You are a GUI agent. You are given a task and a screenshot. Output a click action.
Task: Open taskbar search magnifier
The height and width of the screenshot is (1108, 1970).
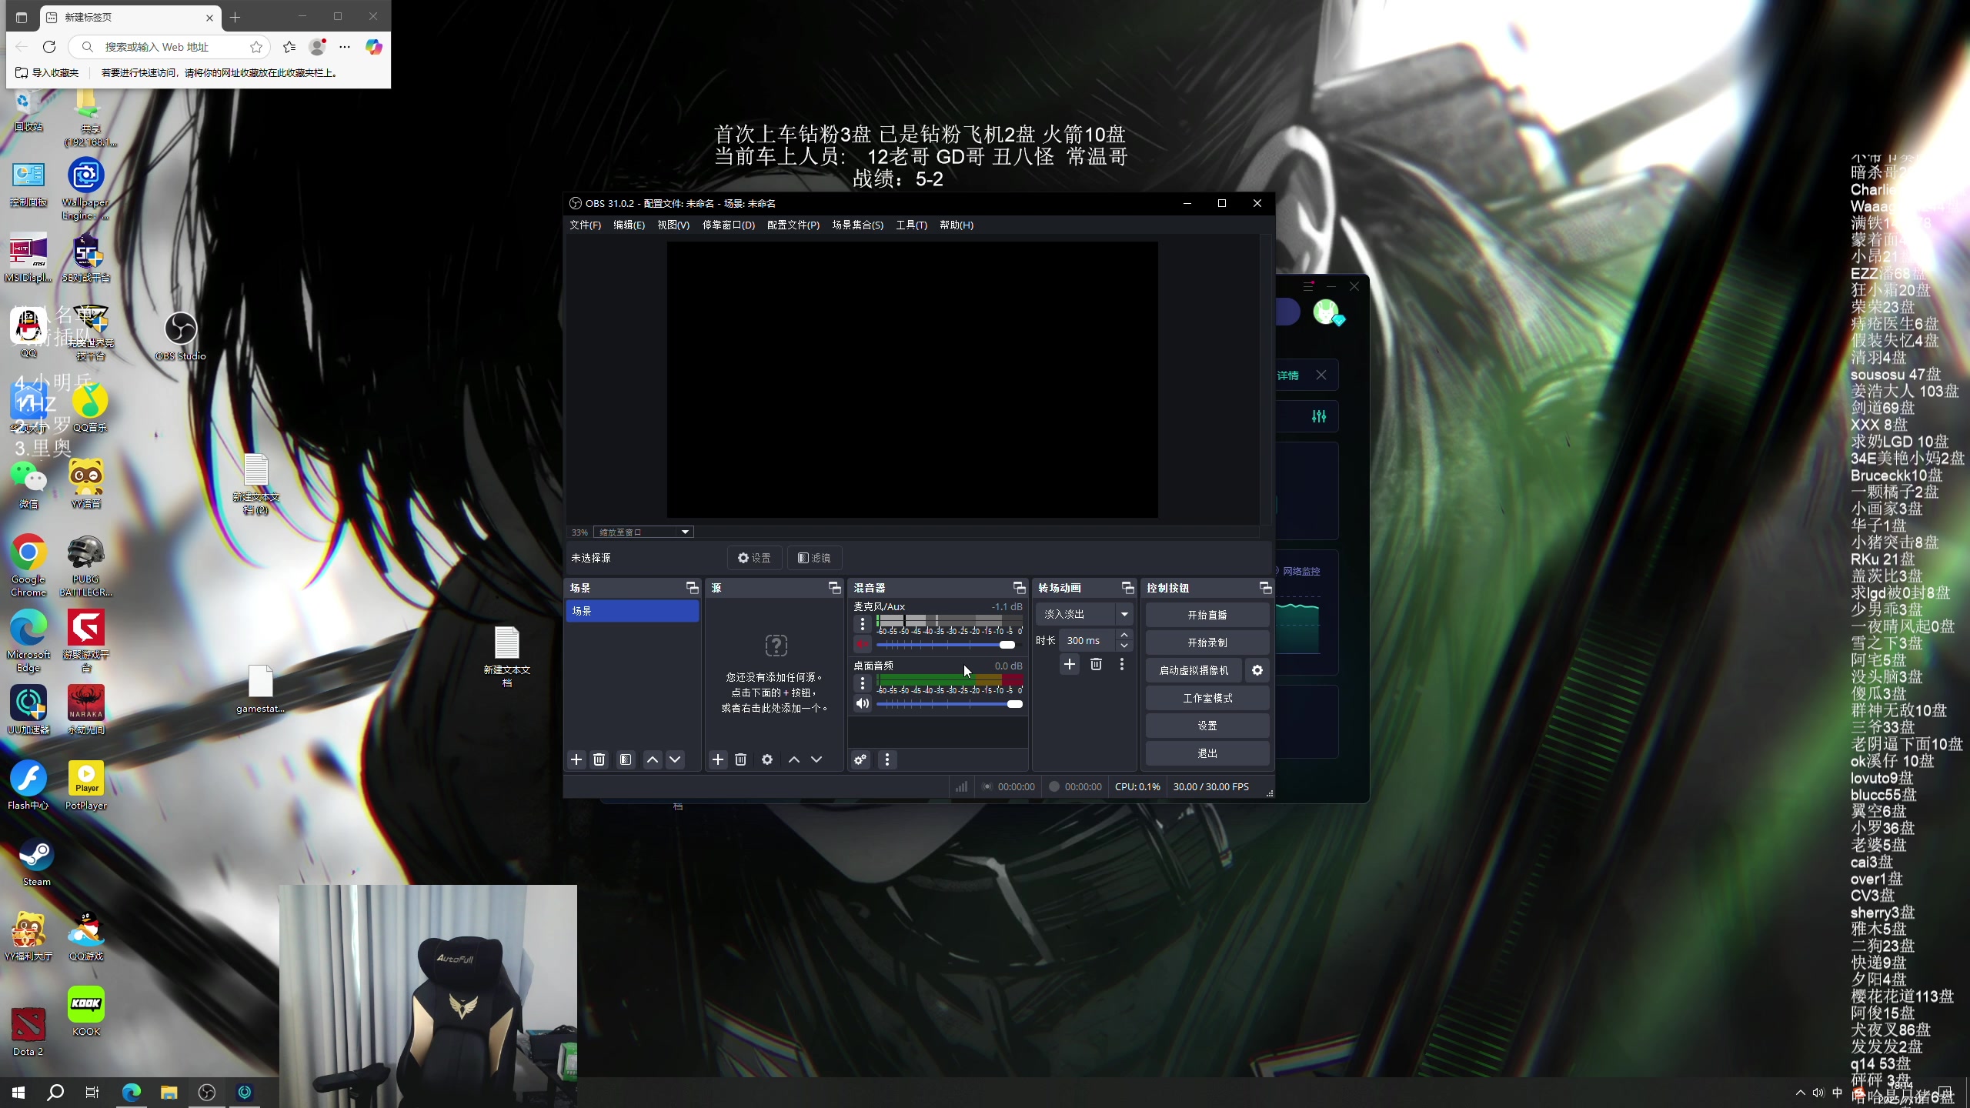click(55, 1093)
